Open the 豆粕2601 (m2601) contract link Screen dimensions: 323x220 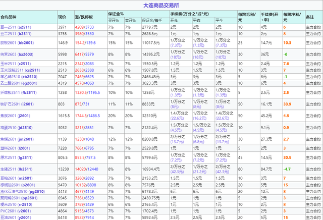pos(16,178)
